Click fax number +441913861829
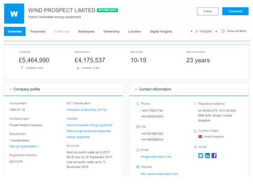The width and height of the screenshot is (253, 185). (x=152, y=134)
